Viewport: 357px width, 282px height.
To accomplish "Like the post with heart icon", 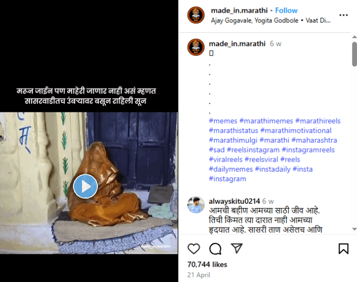I will 194,249.
